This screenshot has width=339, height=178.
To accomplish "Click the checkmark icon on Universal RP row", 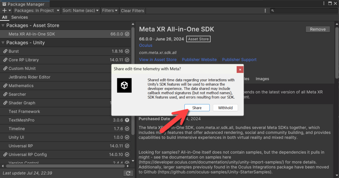I will [127, 146].
